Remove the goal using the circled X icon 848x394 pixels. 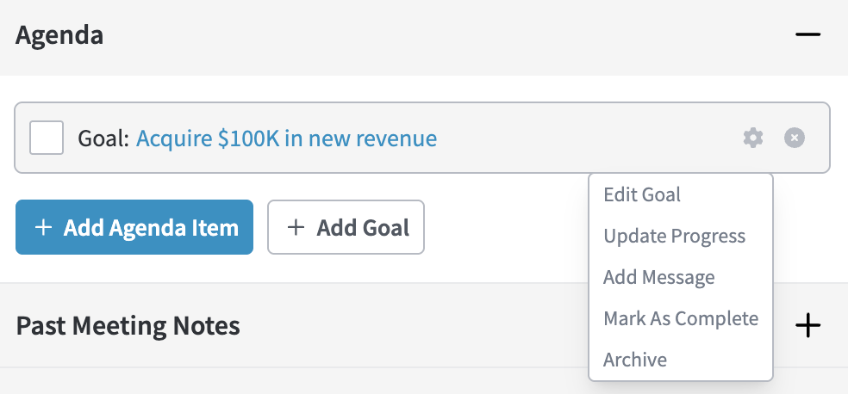(795, 138)
